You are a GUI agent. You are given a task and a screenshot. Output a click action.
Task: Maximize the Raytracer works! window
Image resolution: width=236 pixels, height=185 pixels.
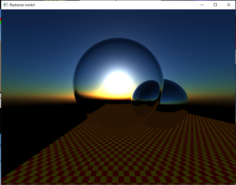pyautogui.click(x=215, y=5)
